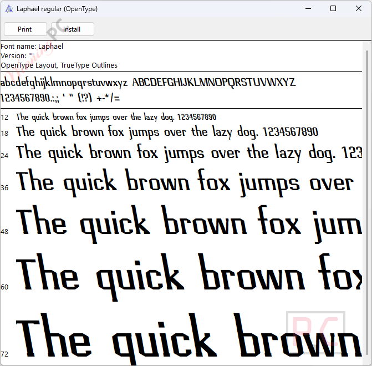Click 'OpenType Layout, TrueType Outlines' text
The image size is (372, 366).
point(59,65)
